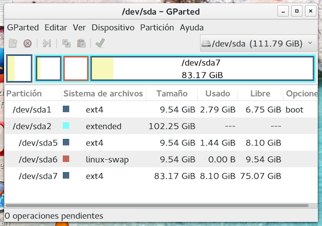
Task: Click the linux-swap filesystem label
Action: (107, 160)
